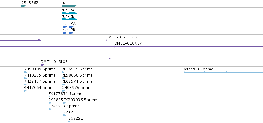Select the CR43862 gene feature arrow
This screenshot has height=123, width=263.
pos(24,6)
